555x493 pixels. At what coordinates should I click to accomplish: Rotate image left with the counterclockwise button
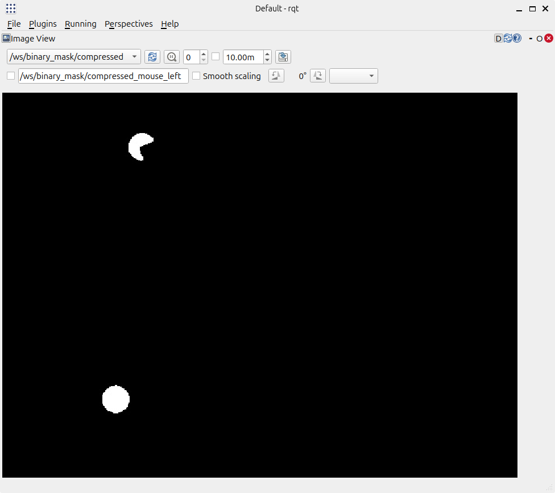[276, 76]
